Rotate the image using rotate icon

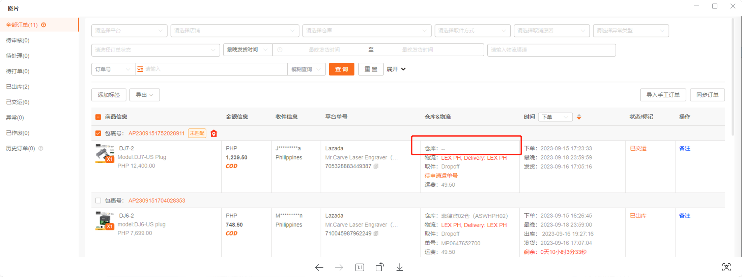point(380,267)
